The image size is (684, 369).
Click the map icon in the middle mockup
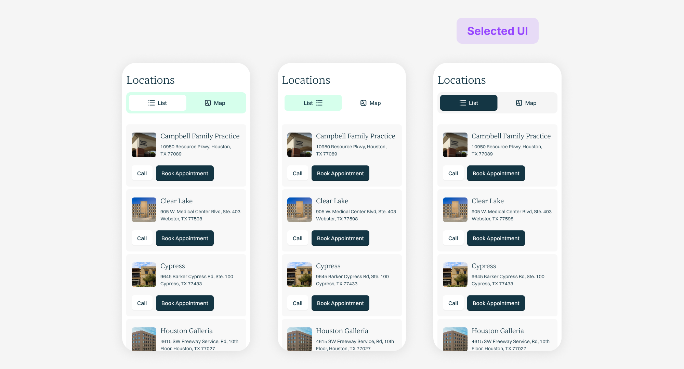[x=364, y=103]
